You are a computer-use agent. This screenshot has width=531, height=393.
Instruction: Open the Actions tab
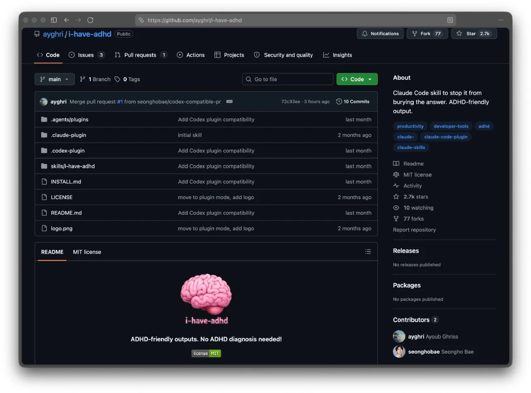click(191, 55)
